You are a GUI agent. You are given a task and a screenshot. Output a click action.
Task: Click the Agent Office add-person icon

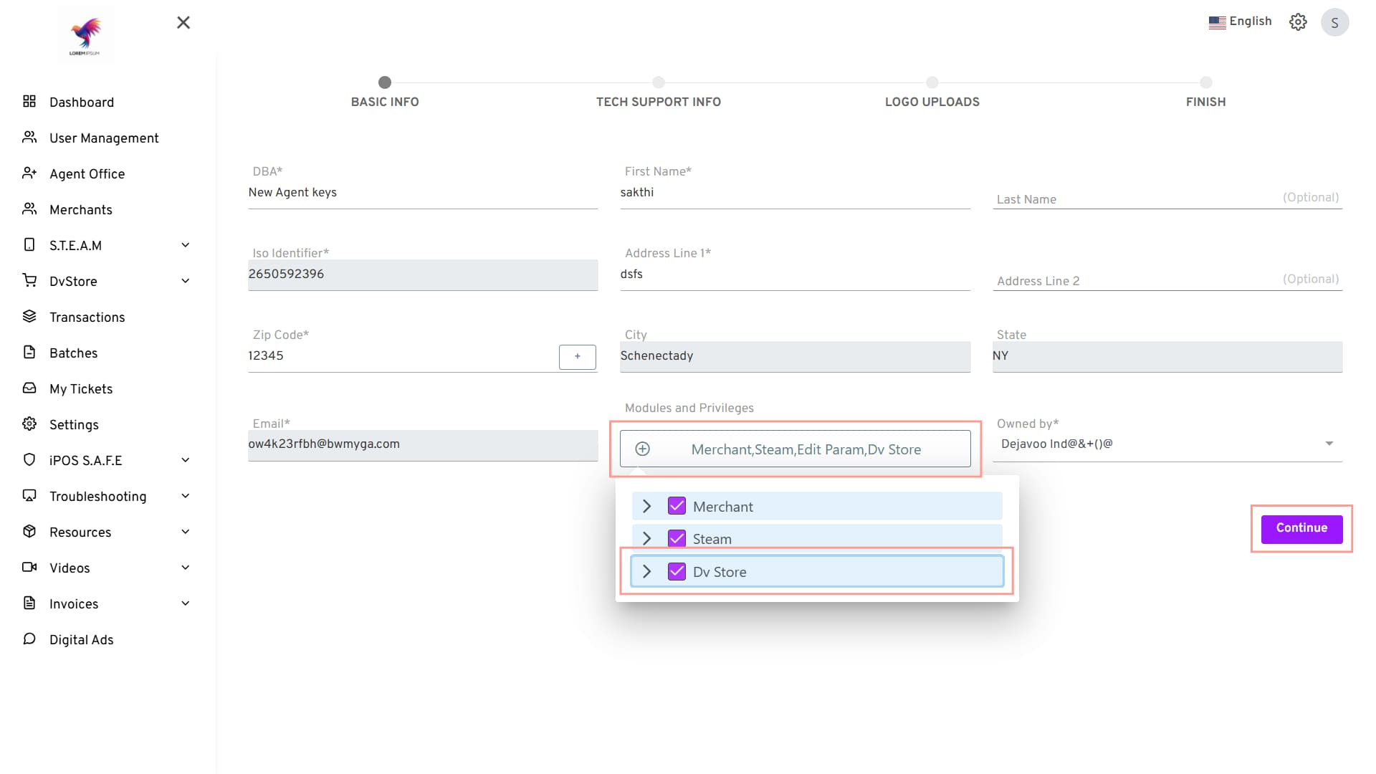pyautogui.click(x=29, y=173)
